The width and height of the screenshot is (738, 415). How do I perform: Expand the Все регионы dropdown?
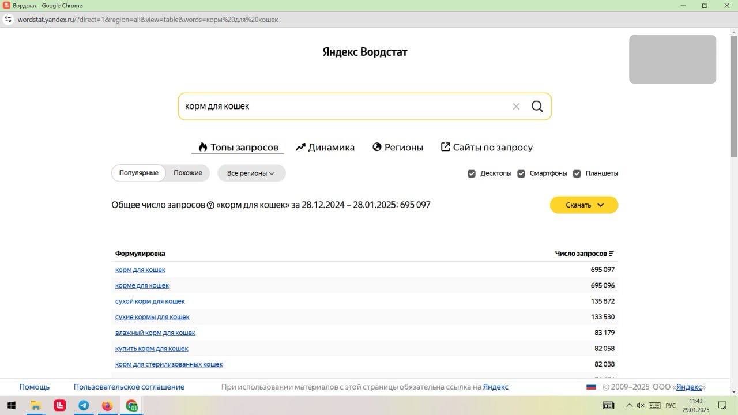point(251,173)
